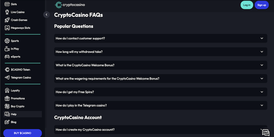Click the Promotions gift box icon
The height and width of the screenshot is (137, 274).
point(7,98)
